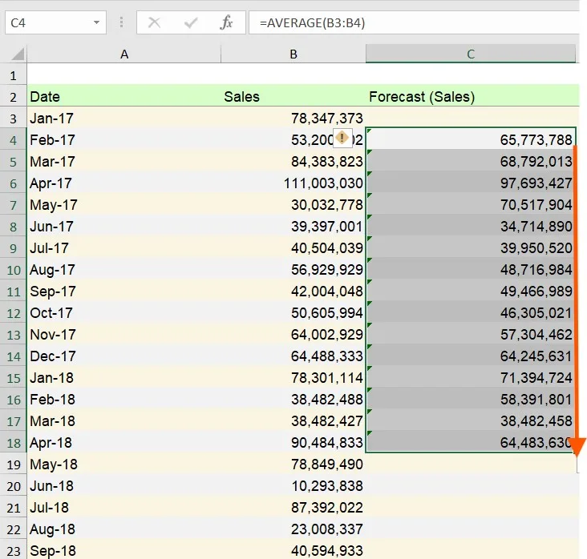Click sales value 78,347,373

tap(327, 119)
